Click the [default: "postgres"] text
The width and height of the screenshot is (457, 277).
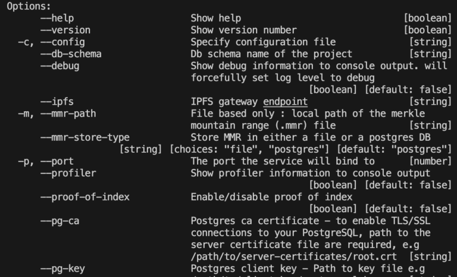click(395, 149)
